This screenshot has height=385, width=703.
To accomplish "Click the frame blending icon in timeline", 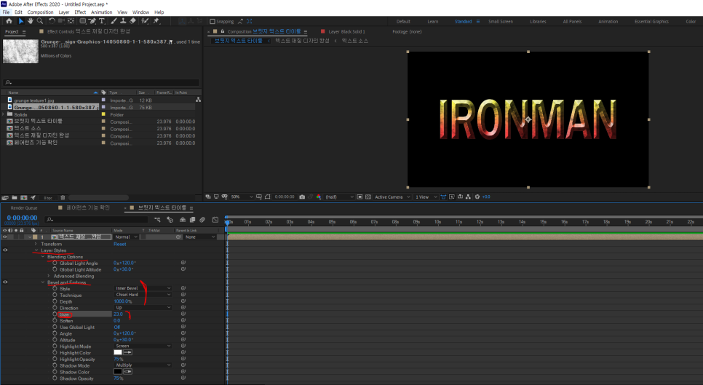I will click(192, 220).
